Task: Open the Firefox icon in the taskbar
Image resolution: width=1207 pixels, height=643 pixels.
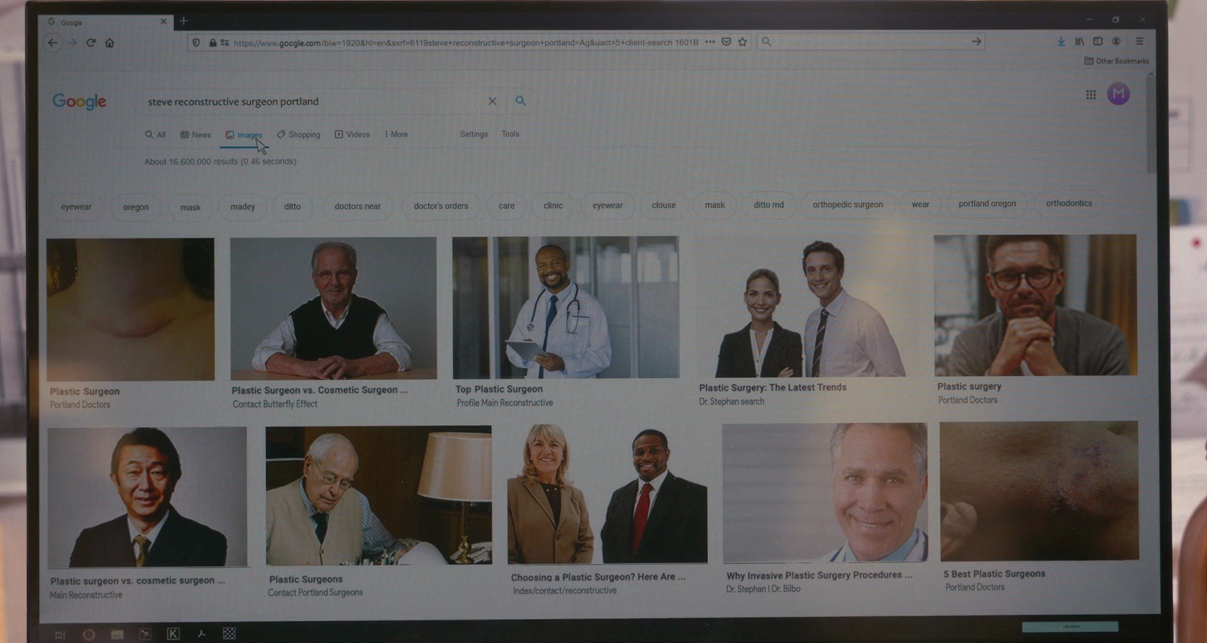Action: tap(89, 634)
